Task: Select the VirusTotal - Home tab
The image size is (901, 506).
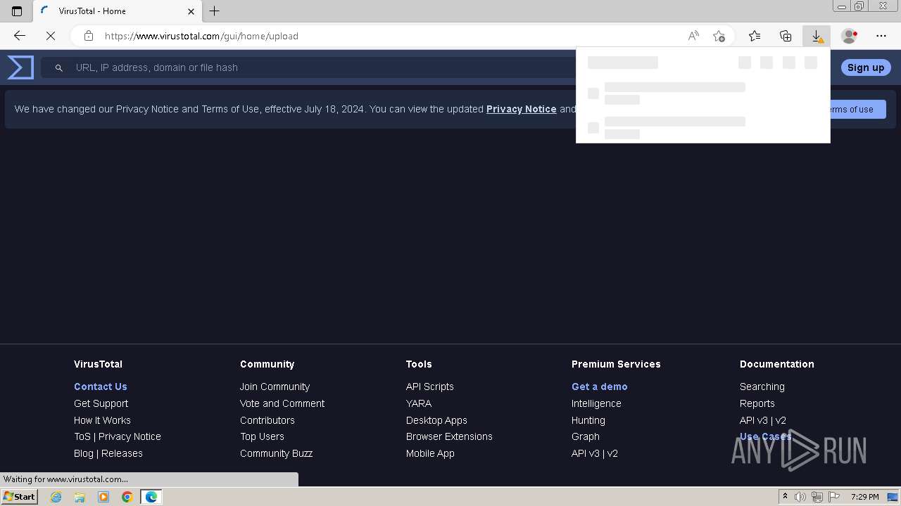Action: (x=116, y=11)
